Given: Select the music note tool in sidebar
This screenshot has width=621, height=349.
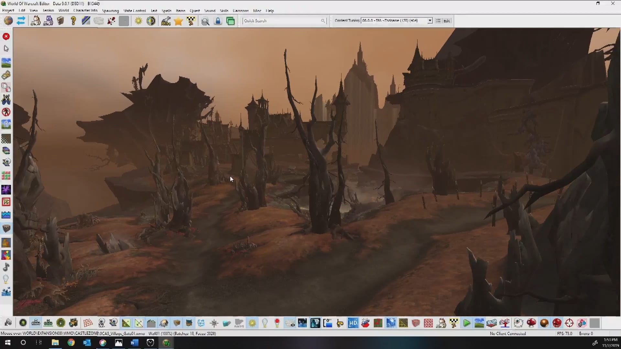Looking at the screenshot, I should point(6,267).
